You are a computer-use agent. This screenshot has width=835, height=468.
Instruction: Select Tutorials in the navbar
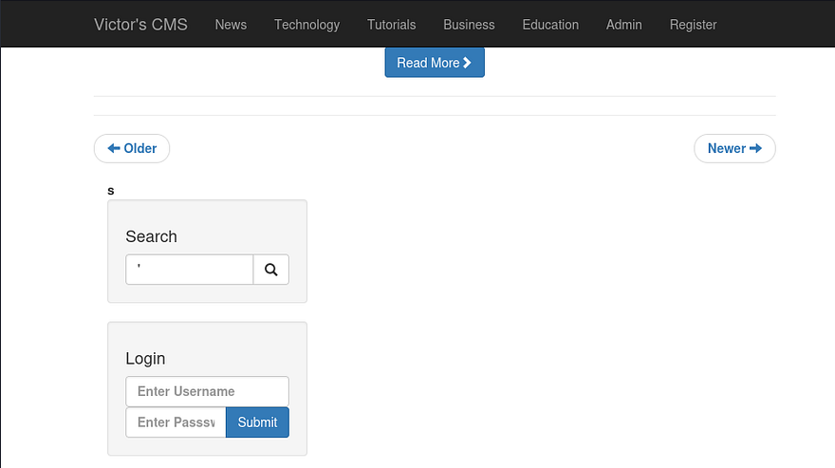[x=391, y=25]
